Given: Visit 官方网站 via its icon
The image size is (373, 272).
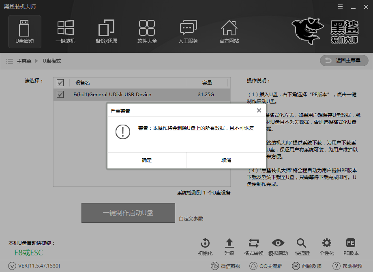Looking at the screenshot, I should click(x=229, y=30).
